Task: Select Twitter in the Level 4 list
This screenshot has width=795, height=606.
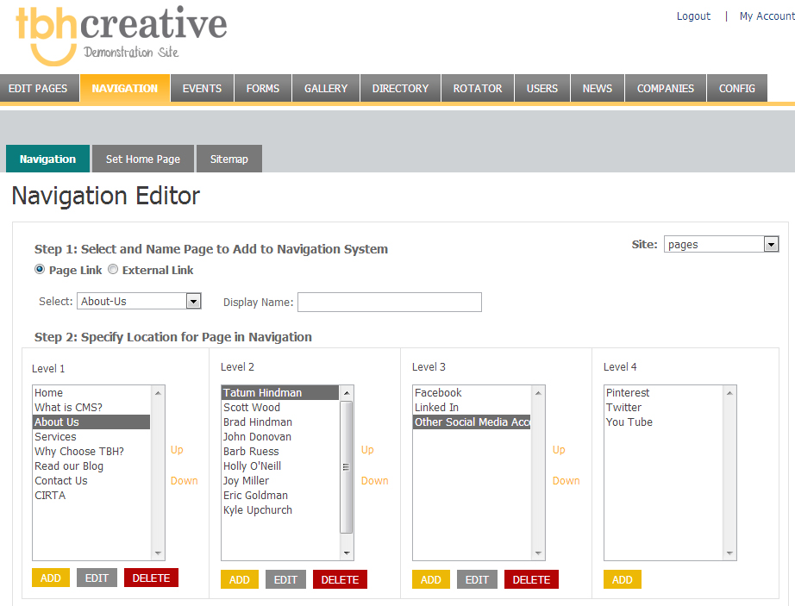Action: click(623, 408)
